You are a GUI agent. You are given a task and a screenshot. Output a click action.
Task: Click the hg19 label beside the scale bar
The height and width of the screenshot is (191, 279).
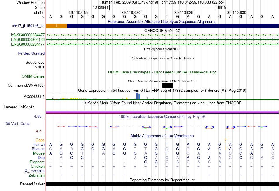pos(222,7)
